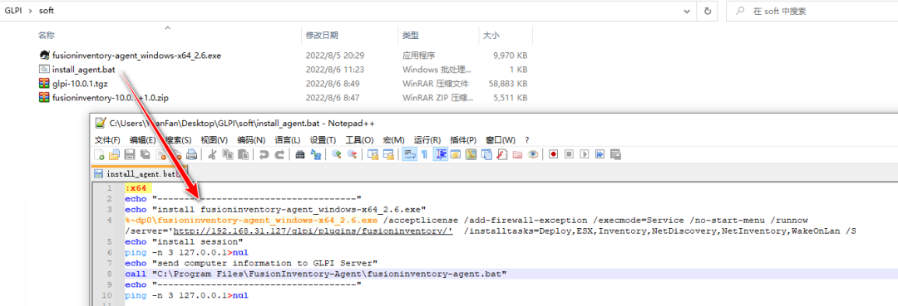The image size is (898, 306).
Task: Click the Paste toolbar icon
Action: pyautogui.click(x=244, y=154)
